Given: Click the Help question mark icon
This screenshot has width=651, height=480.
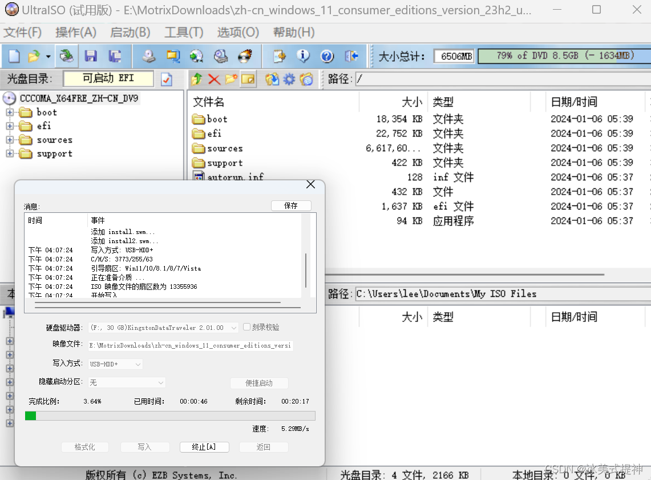Looking at the screenshot, I should pyautogui.click(x=327, y=56).
